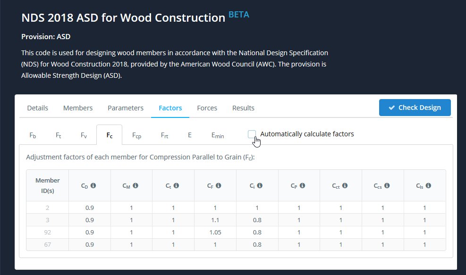Viewport: 466px width, 275px height.
Task: Switch to the Details tab
Action: coord(38,108)
